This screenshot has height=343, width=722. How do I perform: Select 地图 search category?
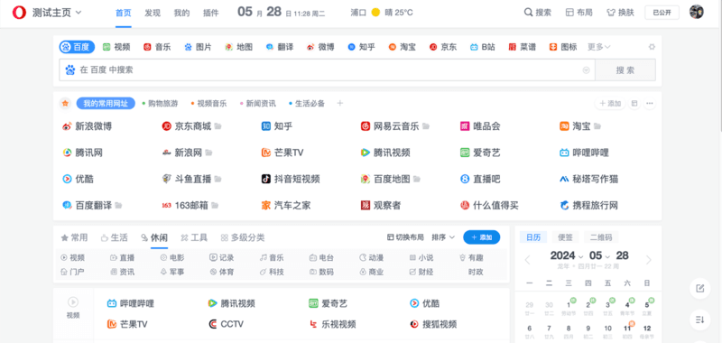coord(238,47)
